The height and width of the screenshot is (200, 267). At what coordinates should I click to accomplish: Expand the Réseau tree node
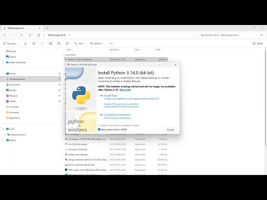tap(3, 140)
